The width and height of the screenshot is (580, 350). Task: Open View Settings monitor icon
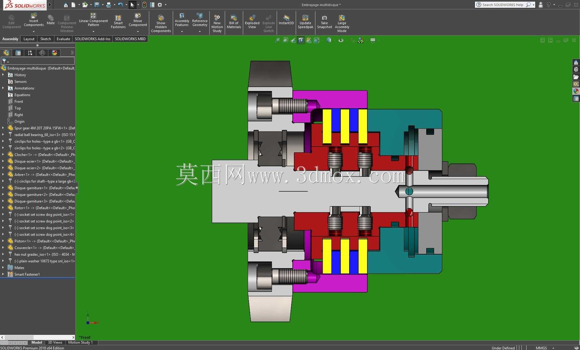pyautogui.click(x=373, y=40)
